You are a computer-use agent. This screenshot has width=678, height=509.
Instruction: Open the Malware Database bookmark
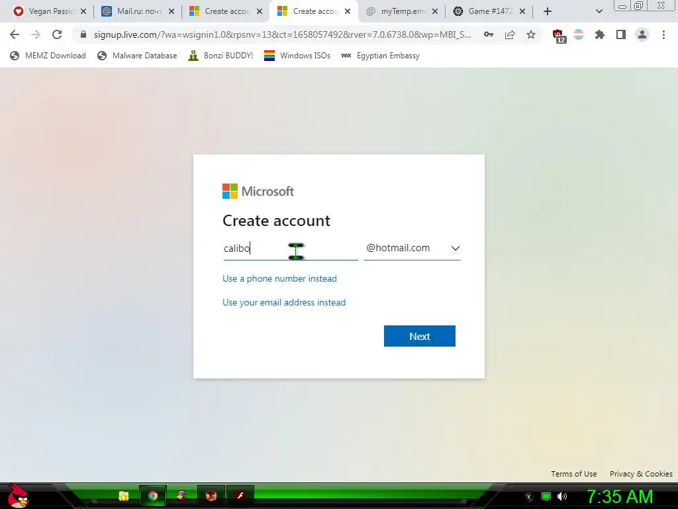(137, 56)
